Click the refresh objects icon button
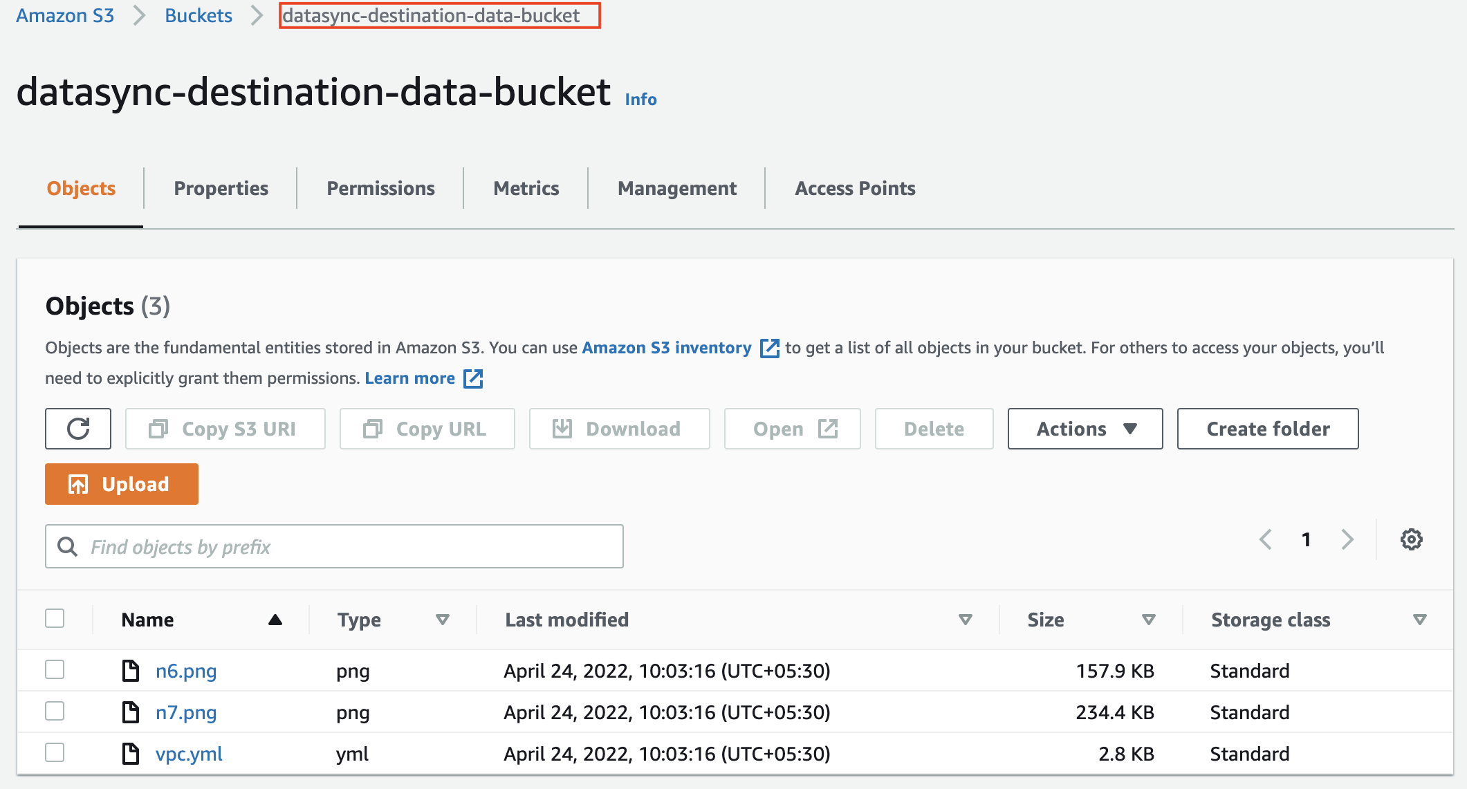This screenshot has height=789, width=1467. point(78,429)
